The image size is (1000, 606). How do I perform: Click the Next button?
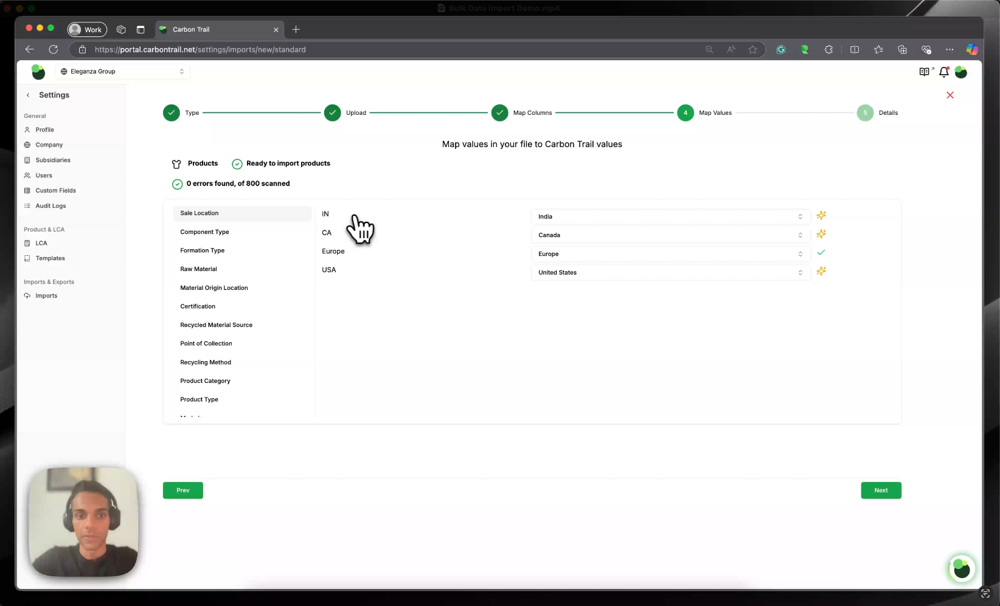pyautogui.click(x=881, y=491)
